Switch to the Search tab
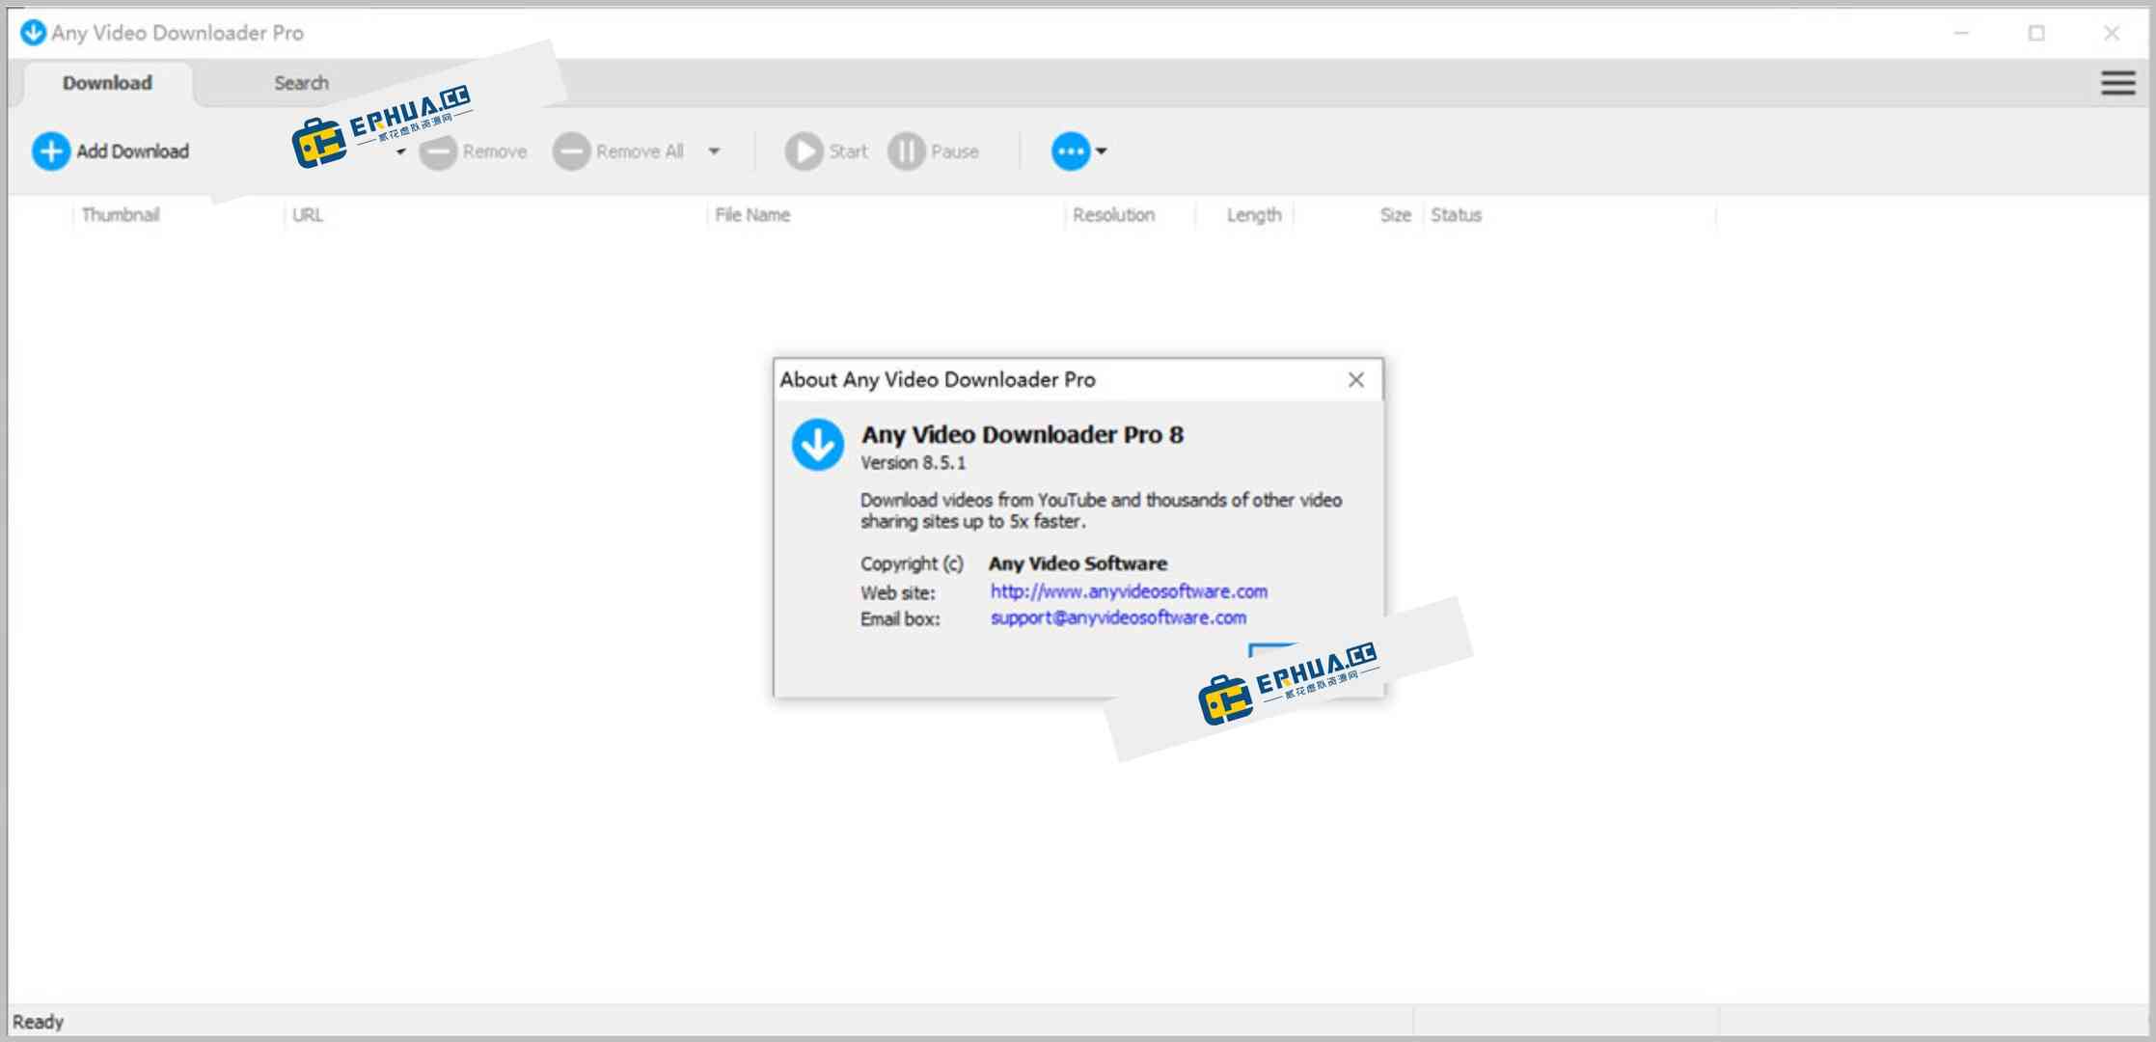2156x1042 pixels. coord(300,83)
